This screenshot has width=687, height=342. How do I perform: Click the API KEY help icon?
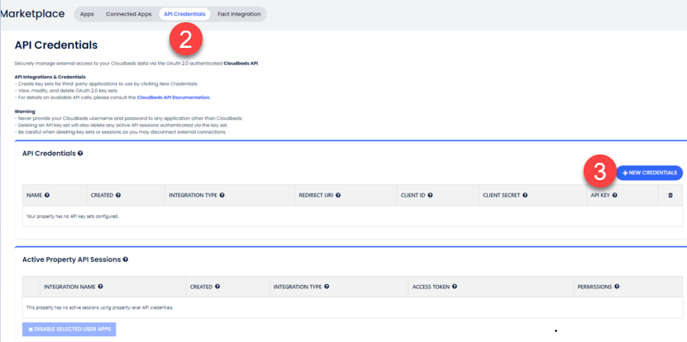pos(614,195)
